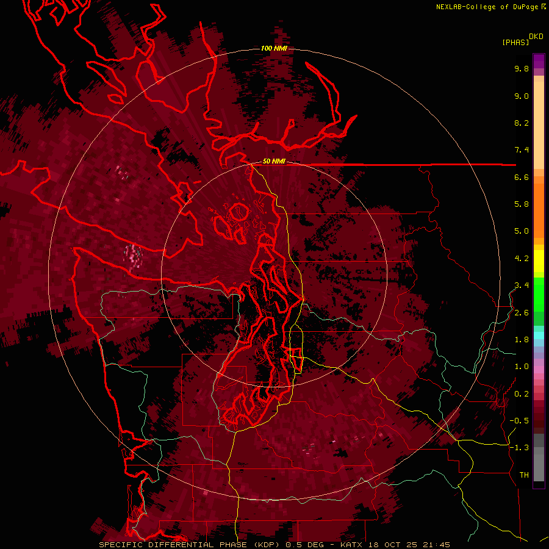Select the 2.6 scale value
This screenshot has width=549, height=549.
[x=522, y=313]
